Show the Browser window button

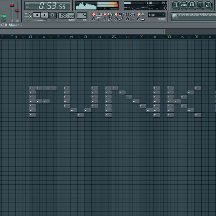200,5
